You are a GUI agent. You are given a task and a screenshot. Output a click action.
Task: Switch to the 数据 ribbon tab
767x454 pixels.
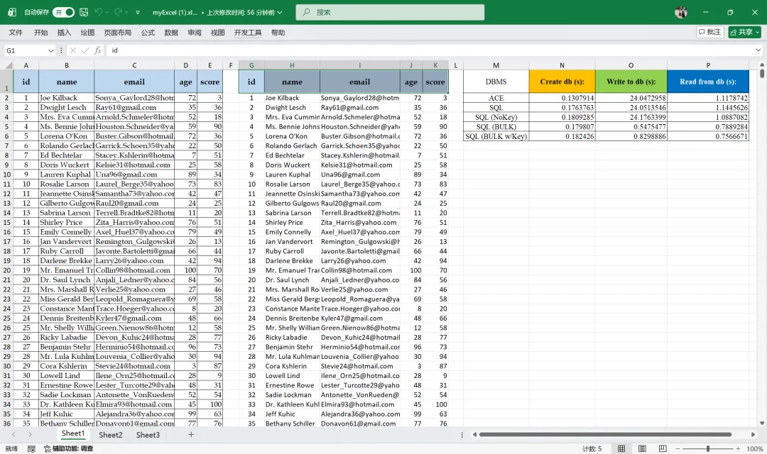pos(171,32)
